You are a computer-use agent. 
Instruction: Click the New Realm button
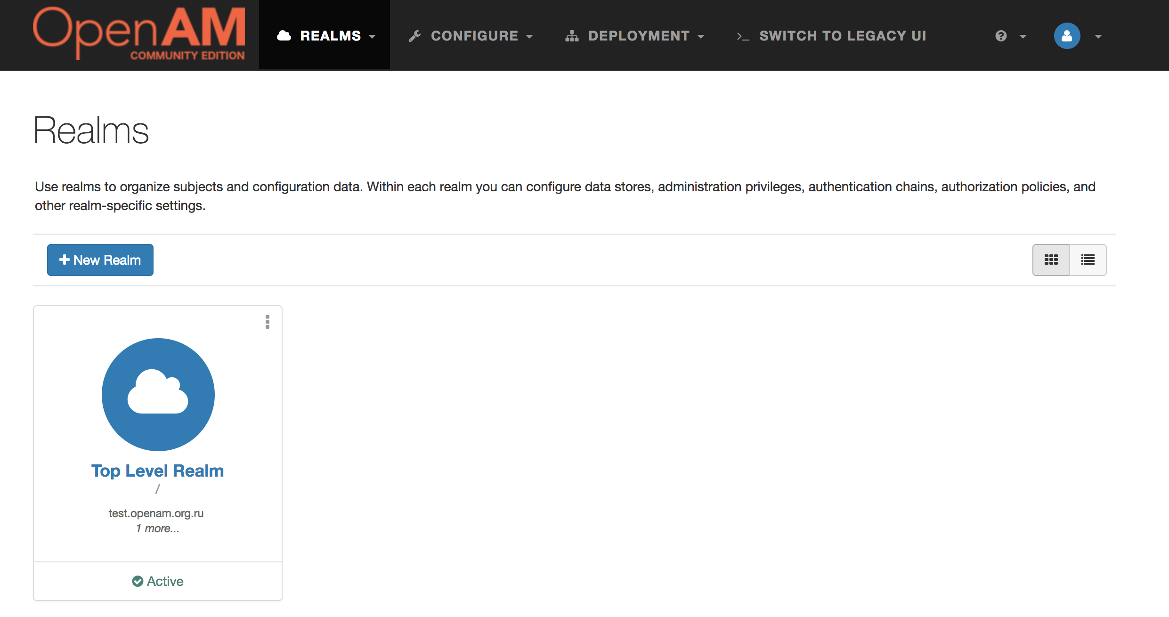[x=100, y=259]
